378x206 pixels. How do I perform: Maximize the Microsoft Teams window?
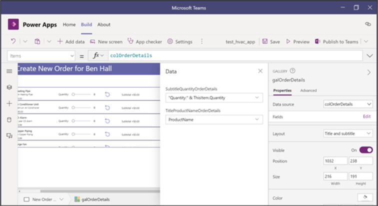[356, 7]
